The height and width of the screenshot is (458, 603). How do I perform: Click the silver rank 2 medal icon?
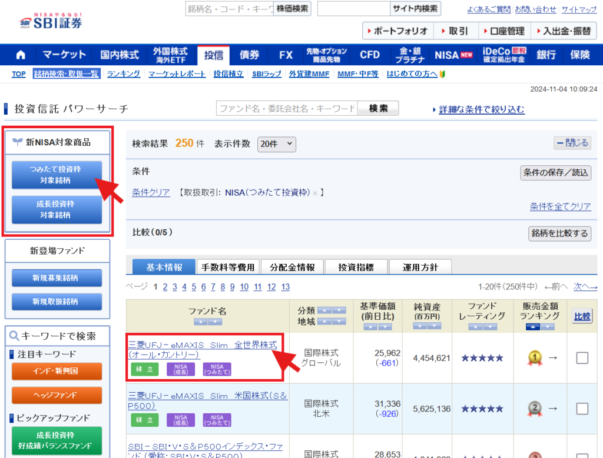(x=535, y=409)
